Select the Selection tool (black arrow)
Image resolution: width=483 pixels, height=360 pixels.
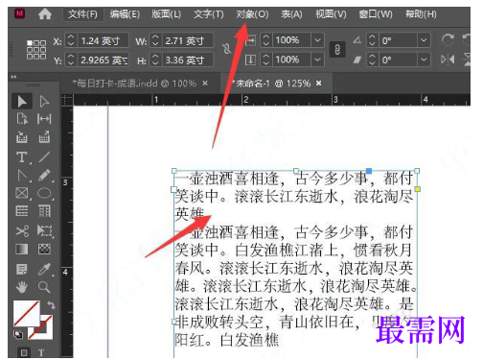[22, 101]
